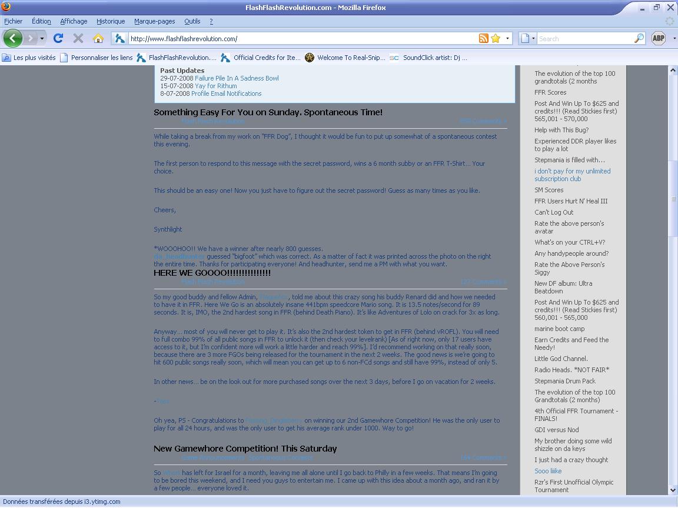Reload the page with the refresh icon
The height and width of the screenshot is (508, 678).
[58, 38]
